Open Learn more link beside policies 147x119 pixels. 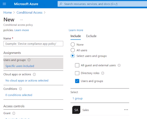click(22, 30)
